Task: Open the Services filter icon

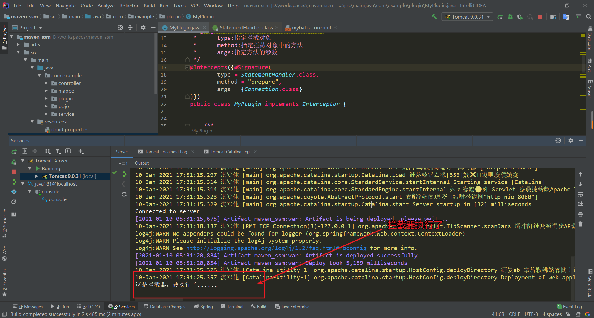Action: click(x=58, y=151)
